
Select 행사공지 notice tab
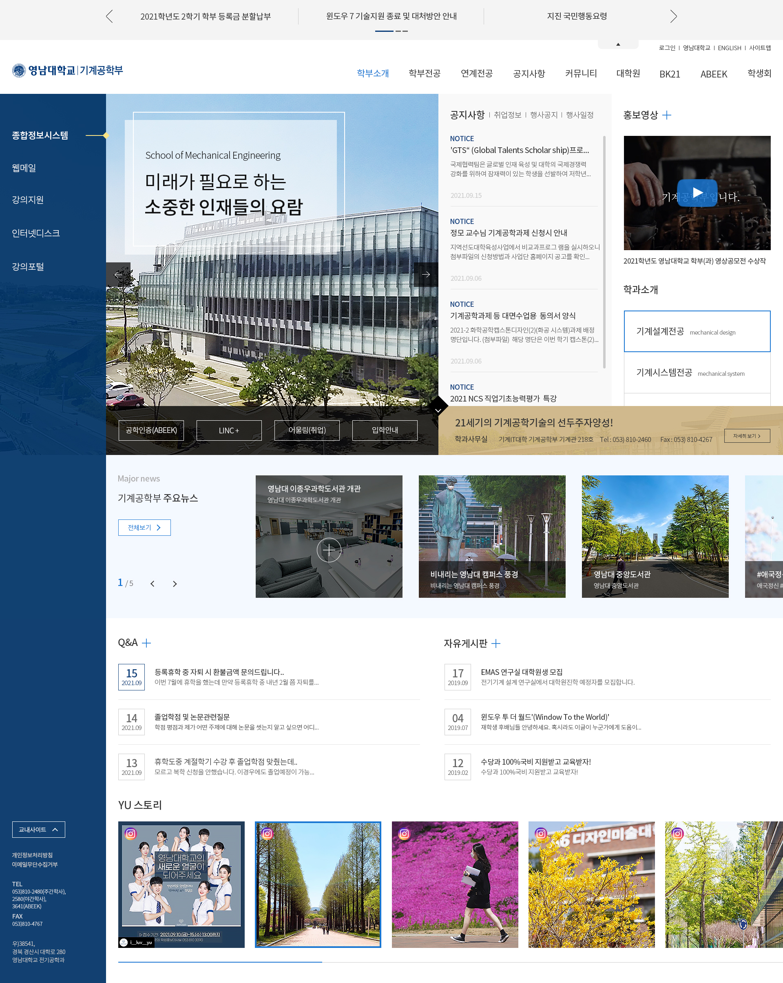544,115
